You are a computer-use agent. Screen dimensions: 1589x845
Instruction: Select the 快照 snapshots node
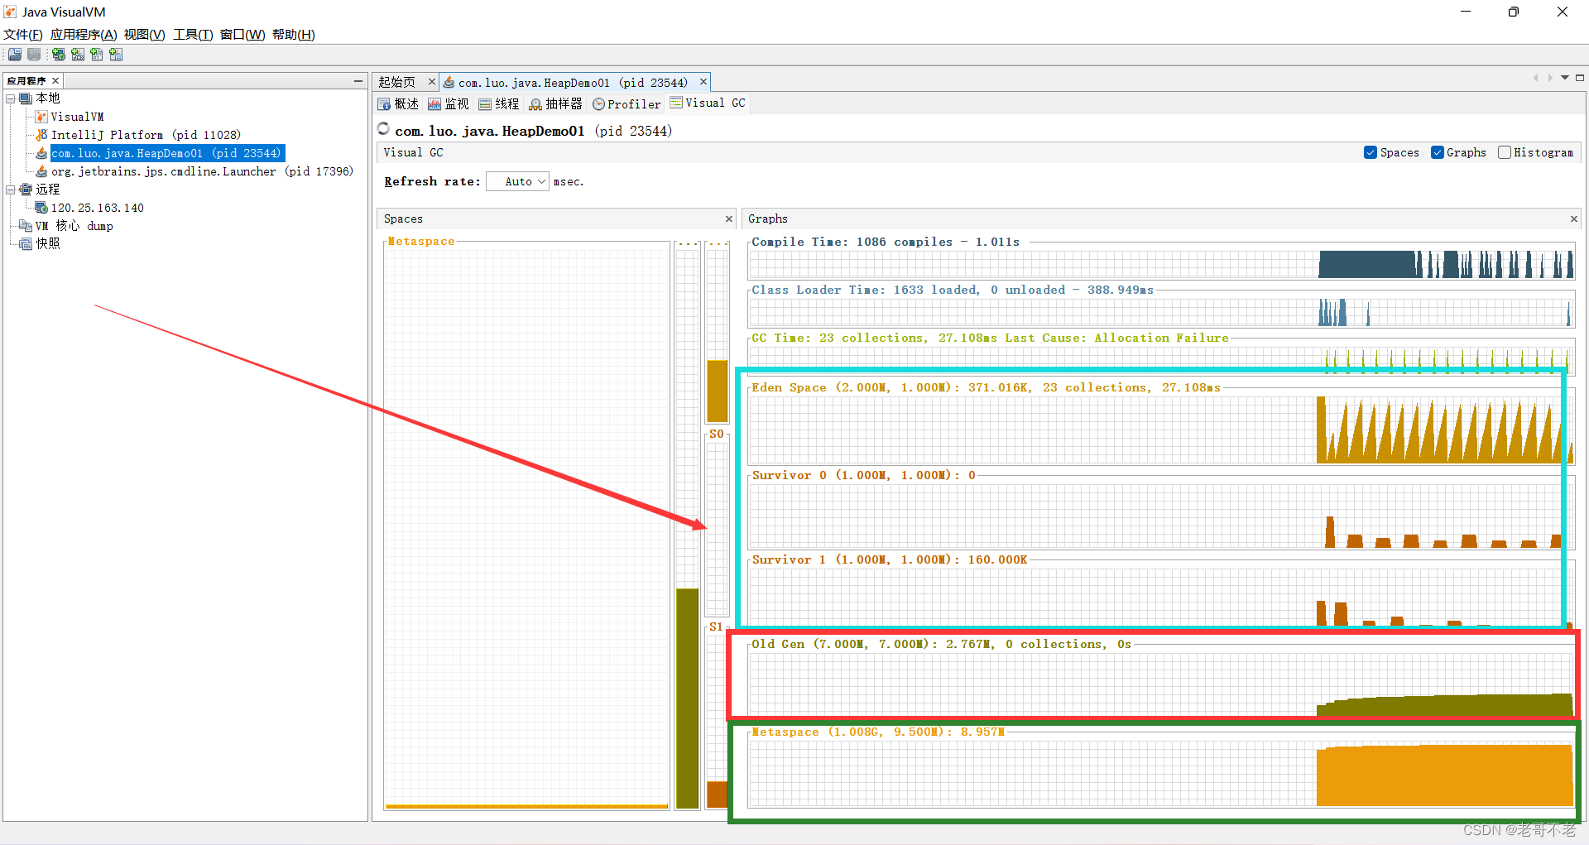(x=48, y=244)
